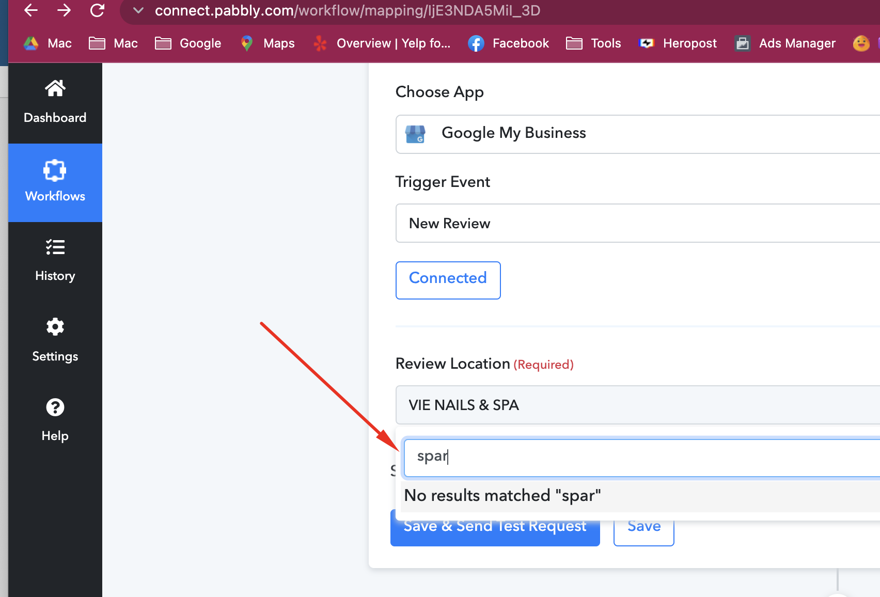Open the Help section
The image size is (880, 597).
pyautogui.click(x=55, y=420)
